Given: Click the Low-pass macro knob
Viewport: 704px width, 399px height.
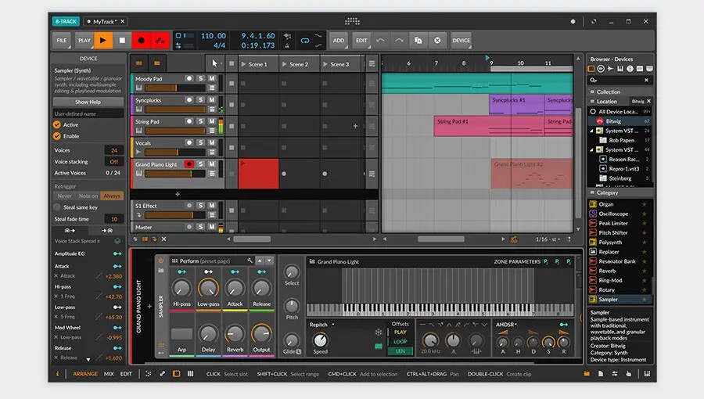Looking at the screenshot, I should [208, 288].
